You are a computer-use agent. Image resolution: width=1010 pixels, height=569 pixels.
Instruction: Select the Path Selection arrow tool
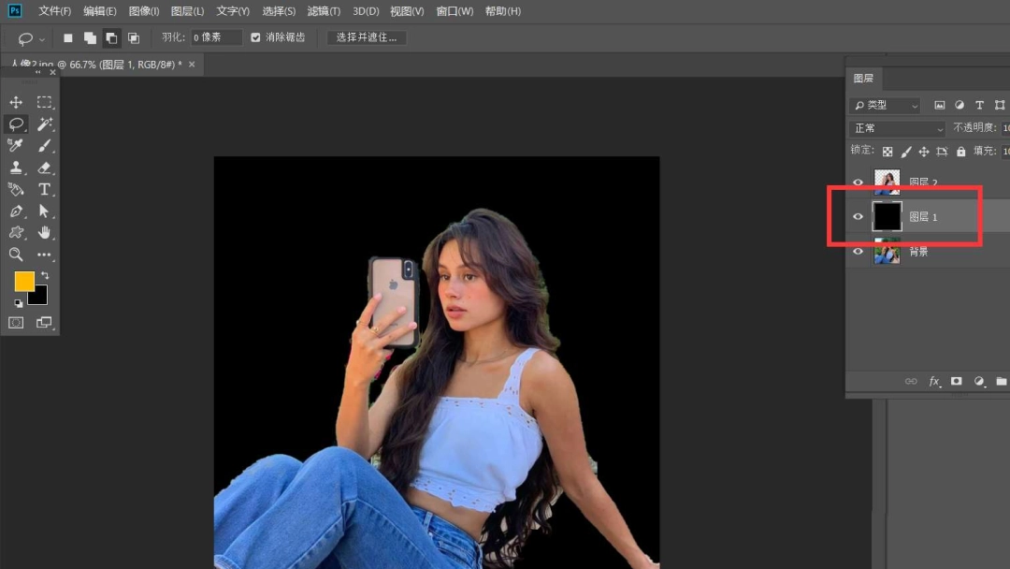click(44, 212)
